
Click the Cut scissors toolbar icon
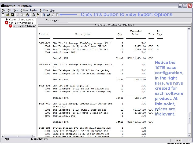click(18, 15)
